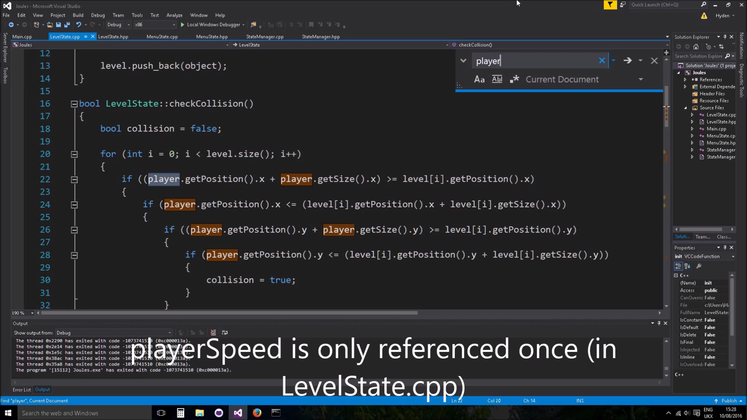Click the Search Solution Explorer field
Screen dimensions: 747x420
[698, 56]
